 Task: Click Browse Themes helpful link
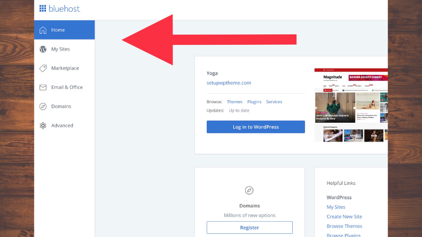pyautogui.click(x=344, y=226)
